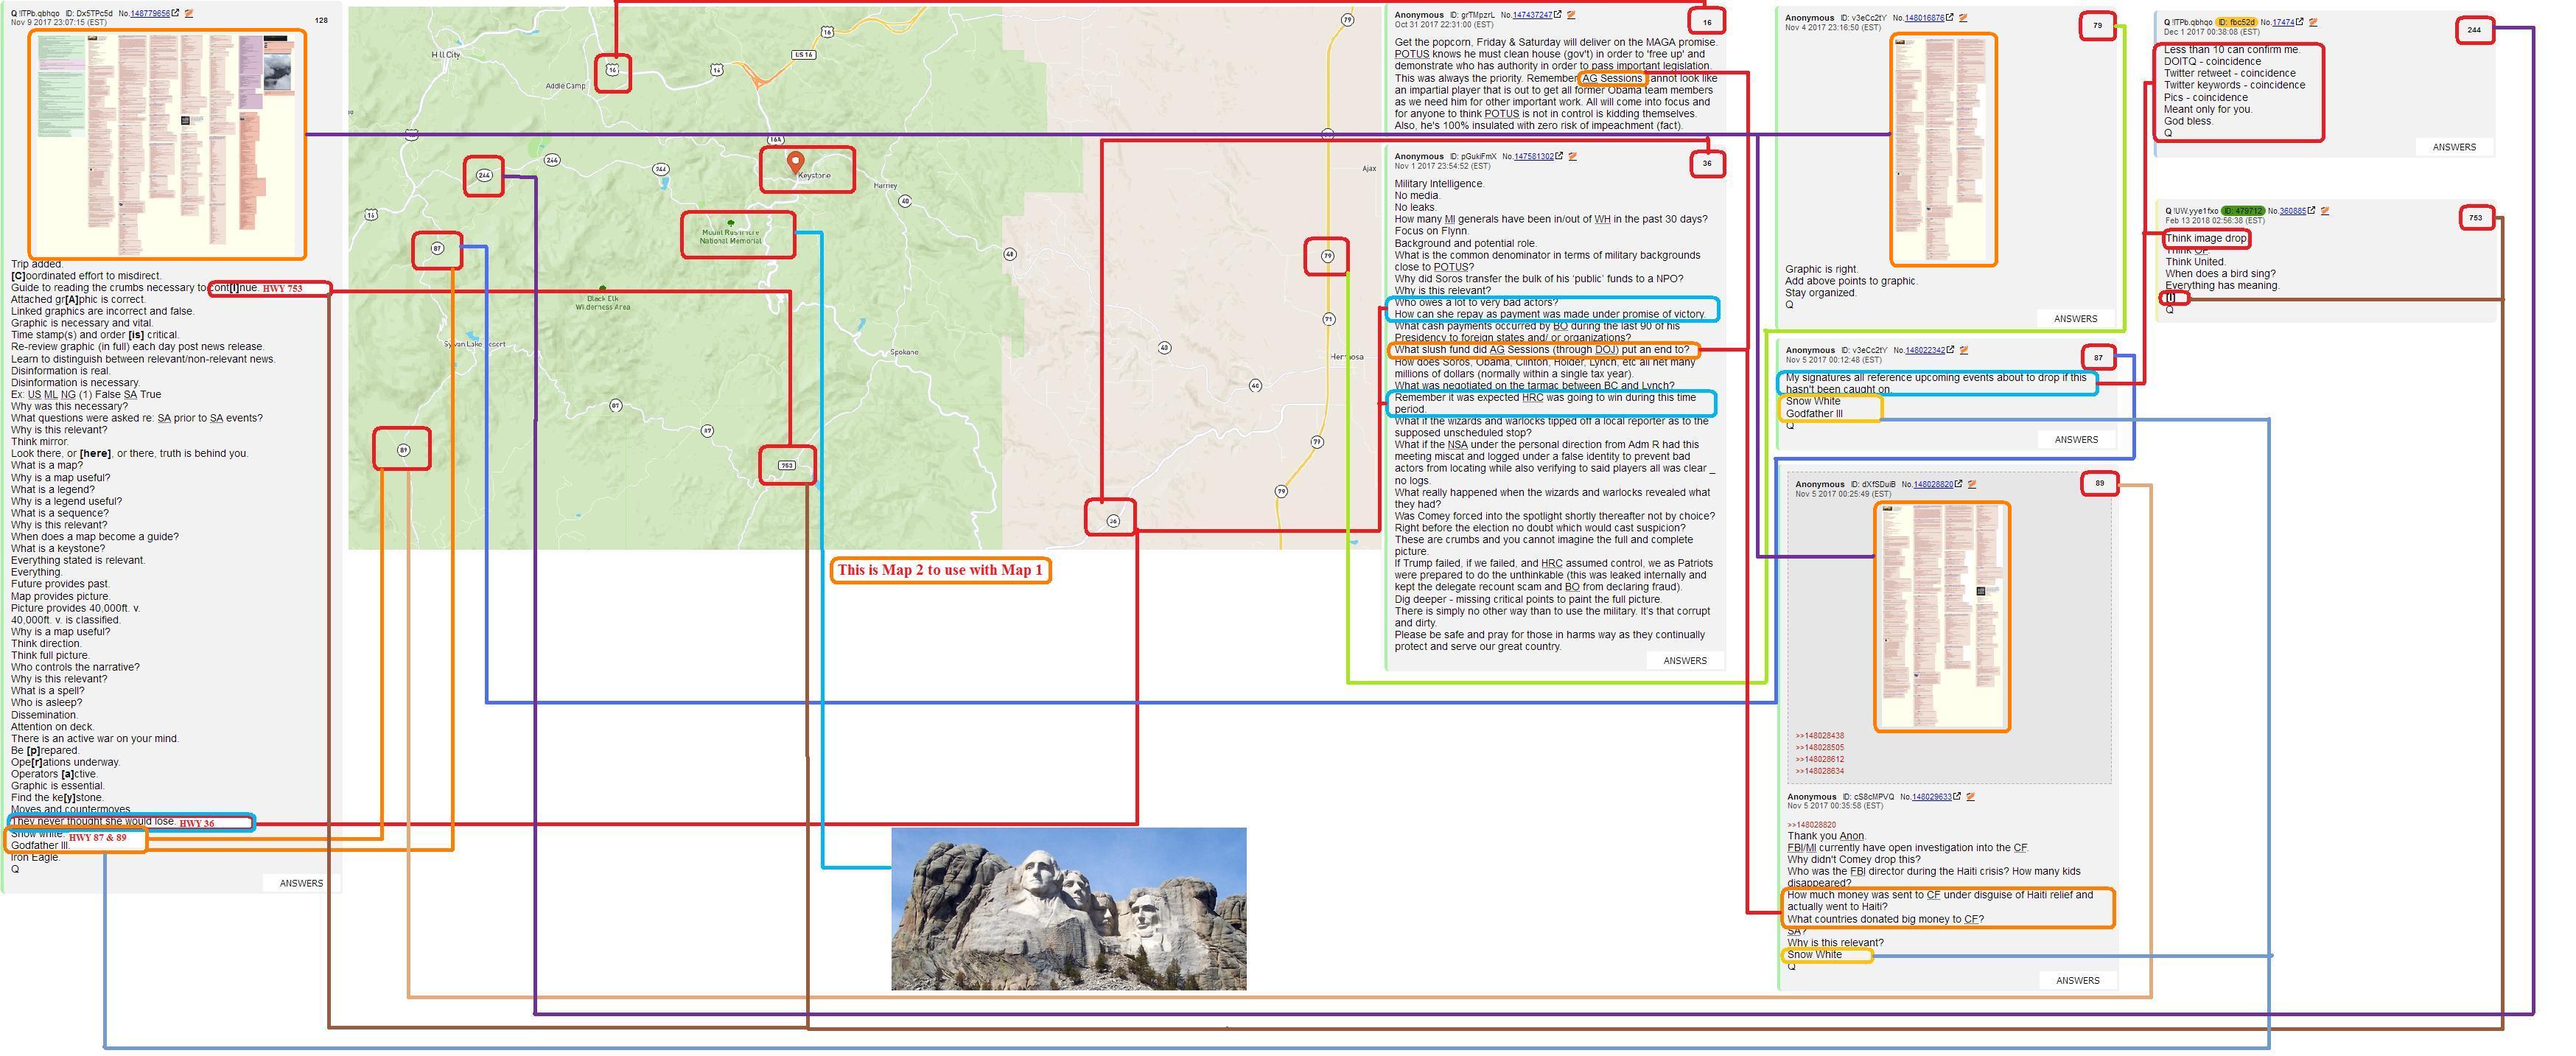
Task: Open post number link 148022342
Action: pos(1924,351)
